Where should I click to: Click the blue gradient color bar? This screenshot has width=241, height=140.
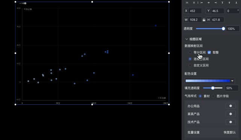click(208, 81)
